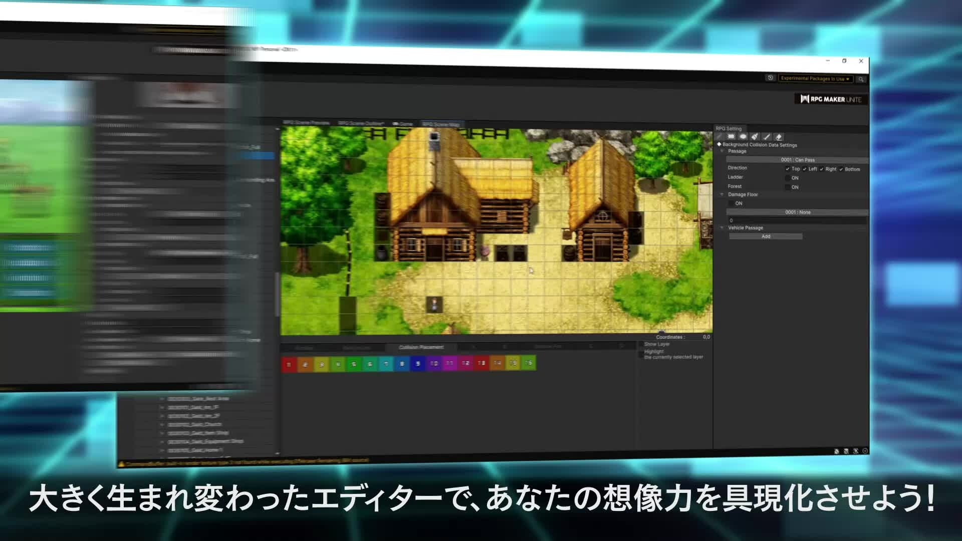Uncheck the Top direction checkbox
This screenshot has width=962, height=541.
pos(788,169)
